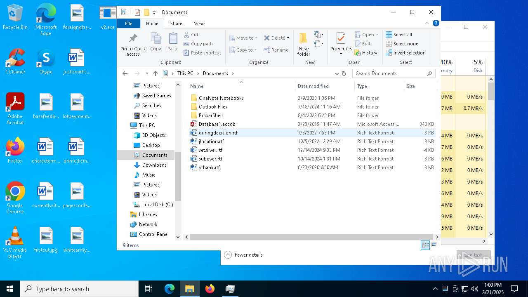Open the File menu tab
Viewport: 528px width, 297px height.
tap(129, 24)
